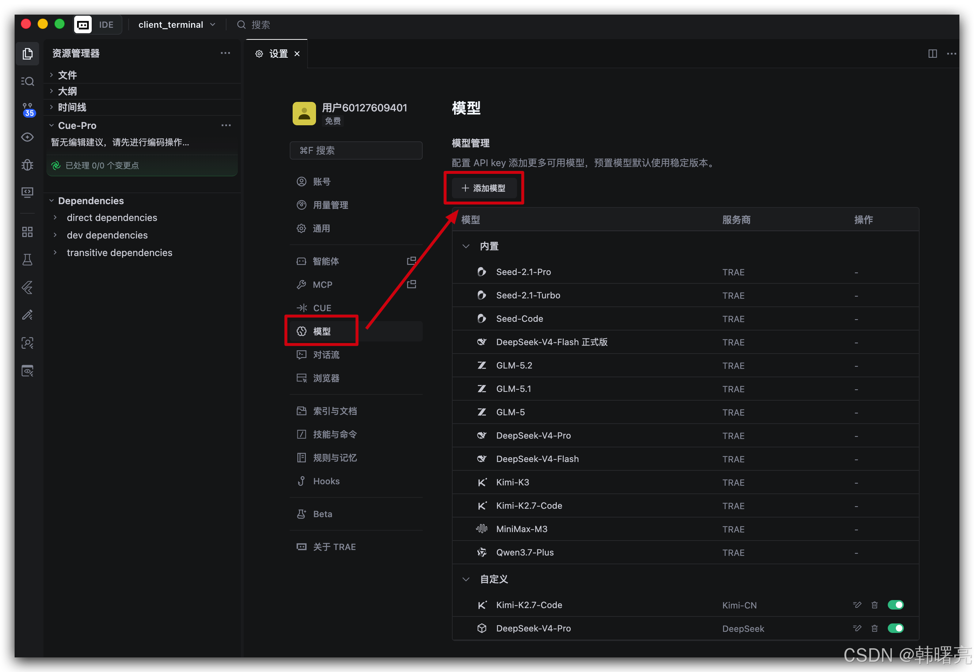Open the 通用 settings page
This screenshot has width=974, height=672.
click(356, 228)
